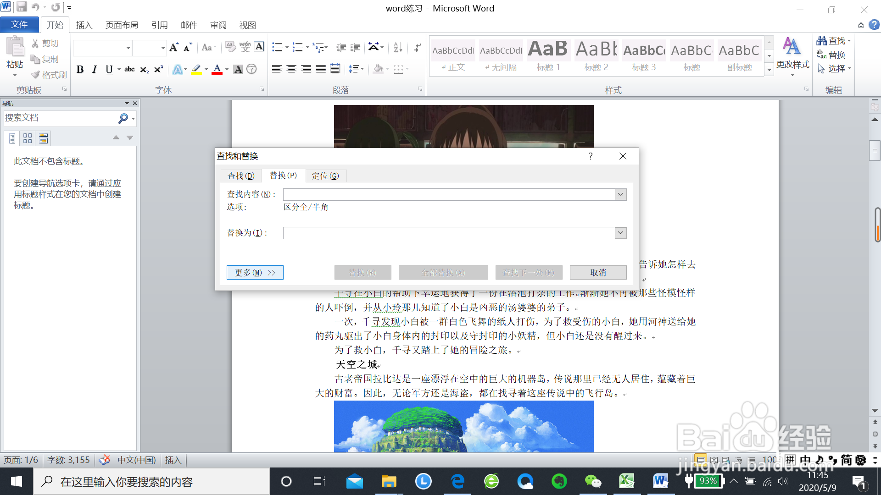The width and height of the screenshot is (881, 495).
Task: Click the Grow Font icon
Action: 174,47
